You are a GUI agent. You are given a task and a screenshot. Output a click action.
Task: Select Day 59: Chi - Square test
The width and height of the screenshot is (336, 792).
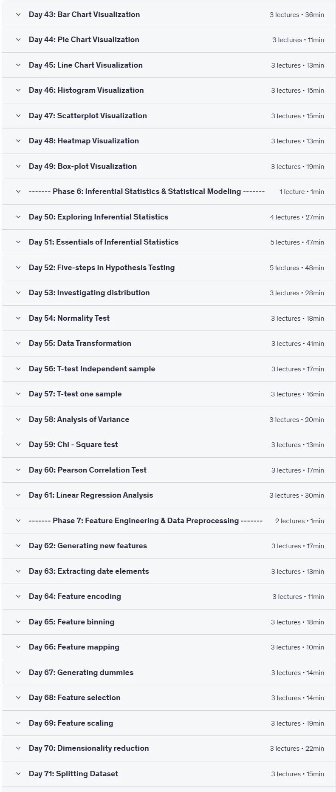pyautogui.click(x=73, y=444)
